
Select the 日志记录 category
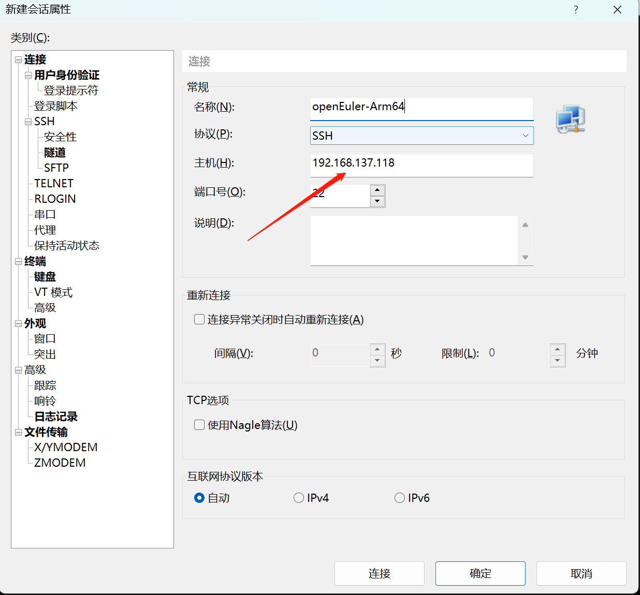point(55,416)
